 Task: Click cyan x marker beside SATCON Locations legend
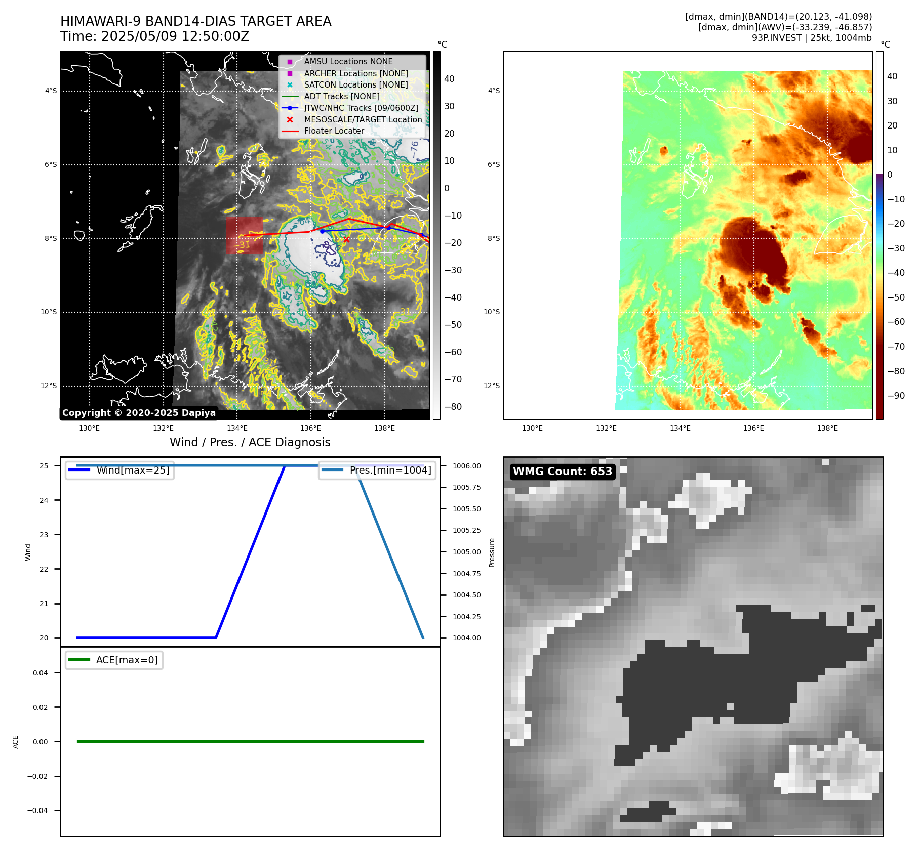pyautogui.click(x=290, y=85)
